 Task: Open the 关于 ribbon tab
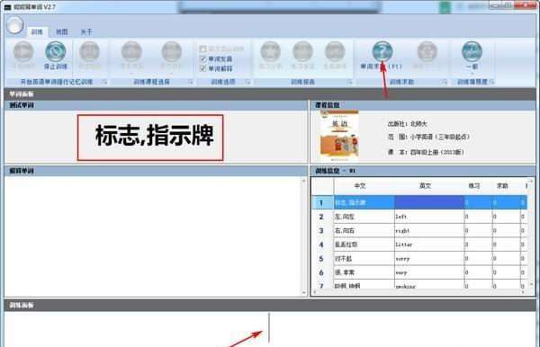(86, 32)
